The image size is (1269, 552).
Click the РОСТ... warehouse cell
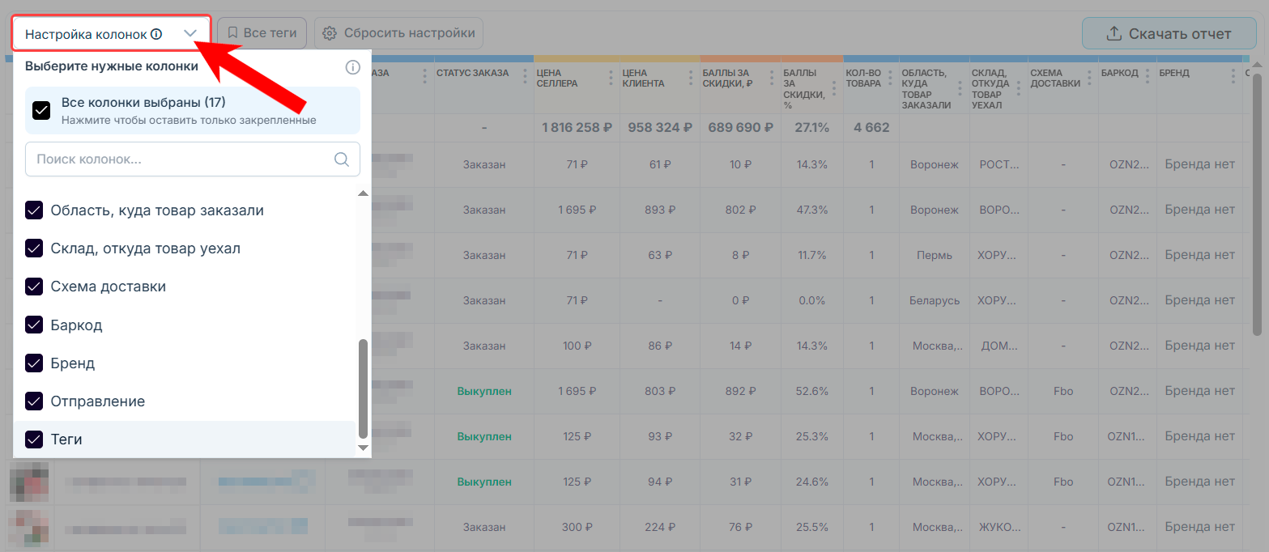(999, 164)
